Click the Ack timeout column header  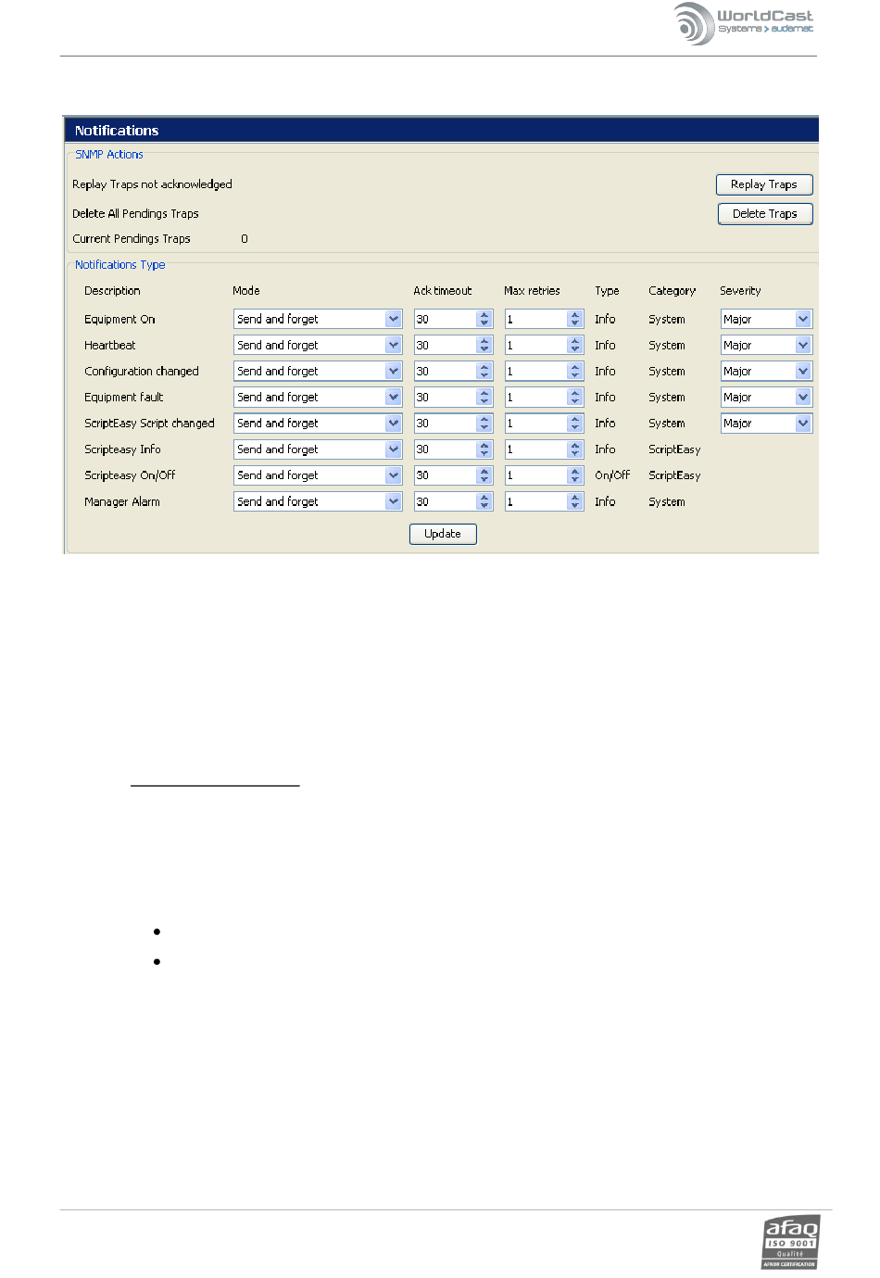pos(443,291)
